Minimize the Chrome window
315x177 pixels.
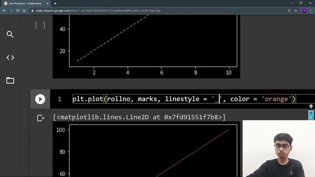pyautogui.click(x=291, y=3)
